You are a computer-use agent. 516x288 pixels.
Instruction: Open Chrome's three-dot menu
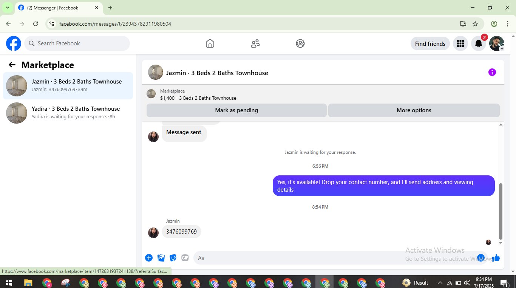click(x=508, y=24)
